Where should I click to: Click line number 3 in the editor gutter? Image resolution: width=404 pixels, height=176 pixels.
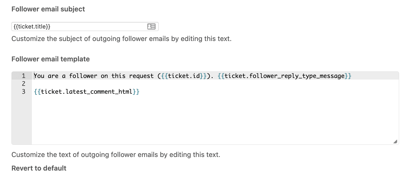coord(23,92)
